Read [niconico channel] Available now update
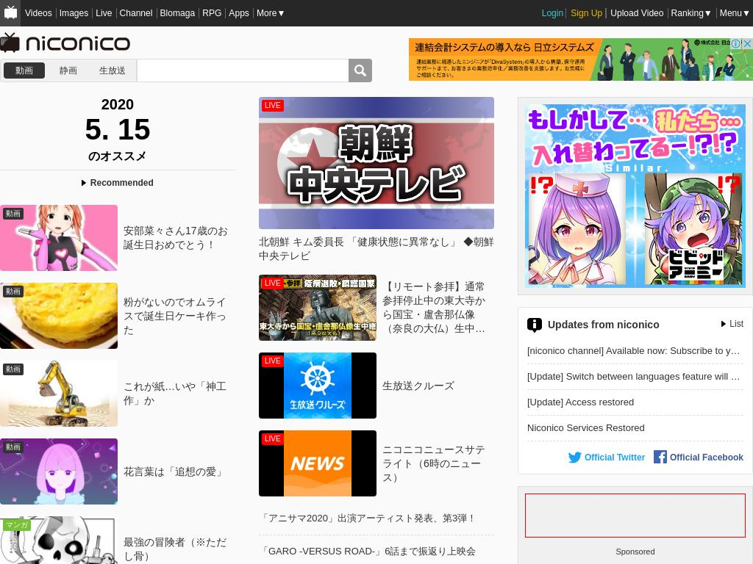 634,351
